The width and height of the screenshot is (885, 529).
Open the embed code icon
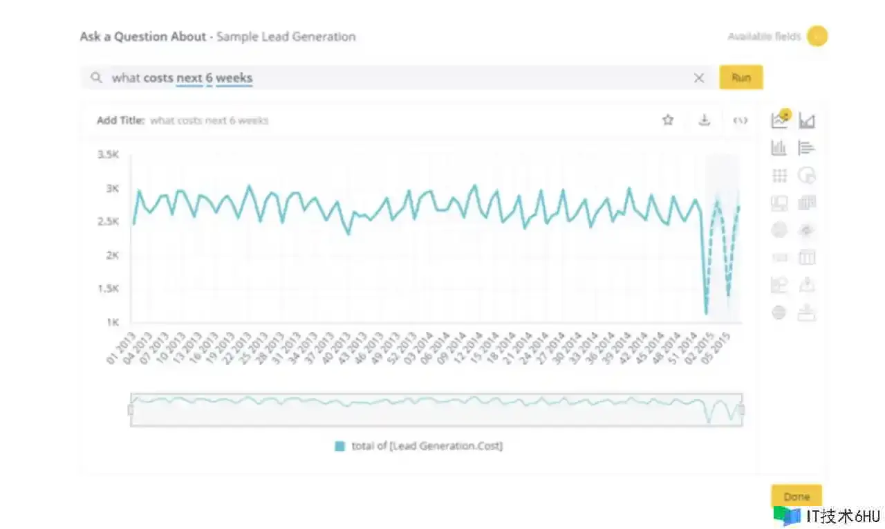[740, 120]
